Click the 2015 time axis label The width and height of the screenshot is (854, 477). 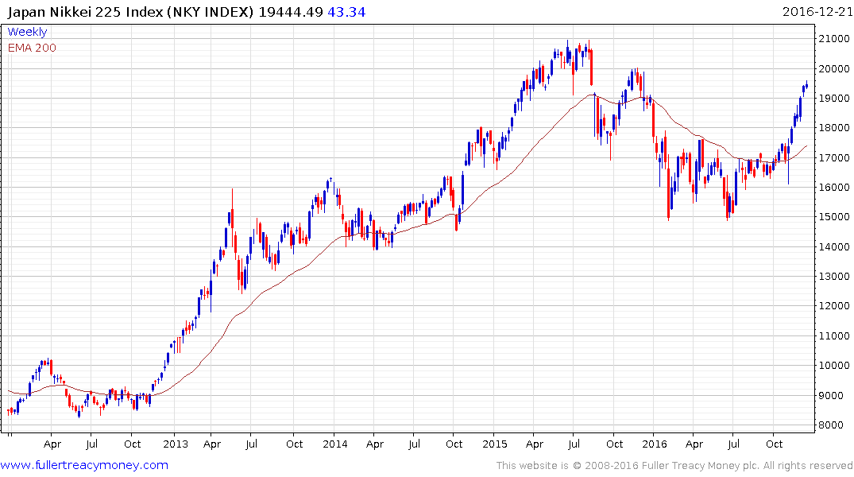pos(495,444)
